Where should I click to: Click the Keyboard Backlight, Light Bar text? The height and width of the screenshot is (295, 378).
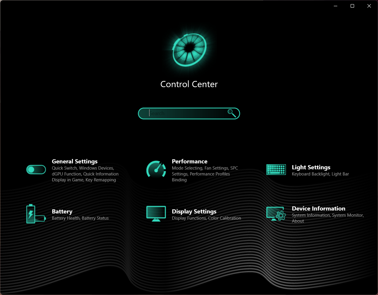pos(320,174)
